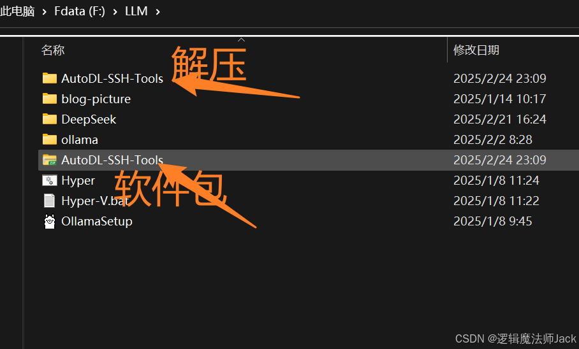Select the ollama row date 2025/2/2 8:28

pos(492,139)
